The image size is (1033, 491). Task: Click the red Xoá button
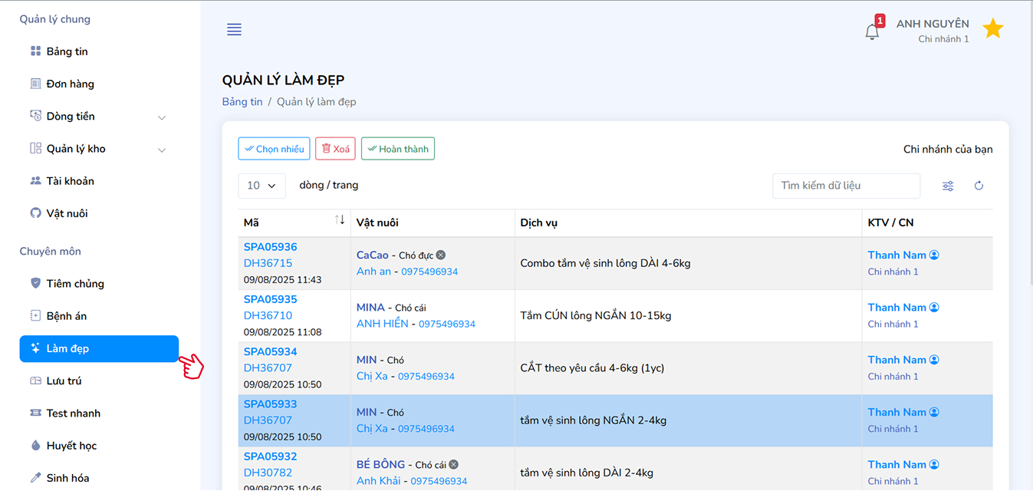click(335, 149)
